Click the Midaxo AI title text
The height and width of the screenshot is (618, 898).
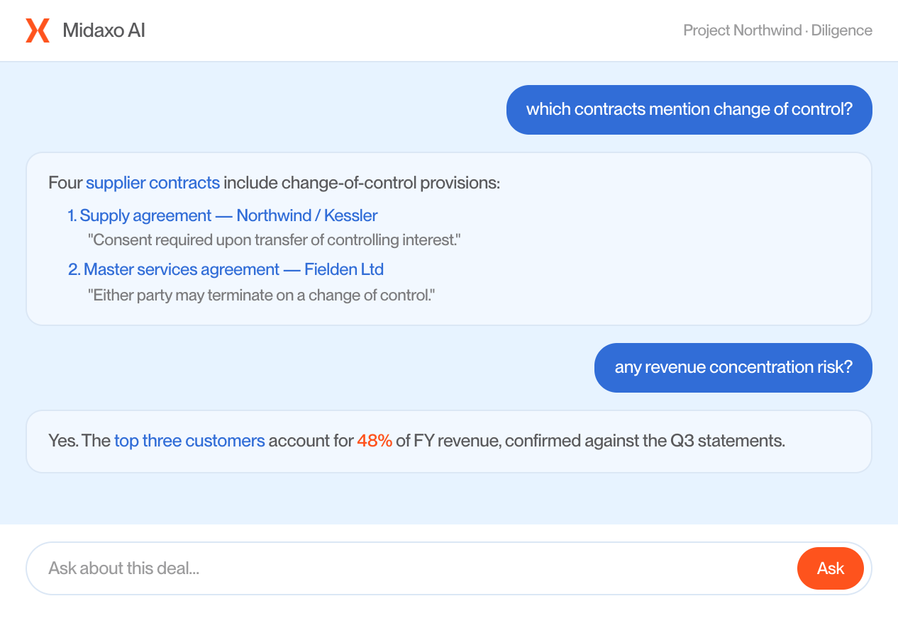pos(104,30)
